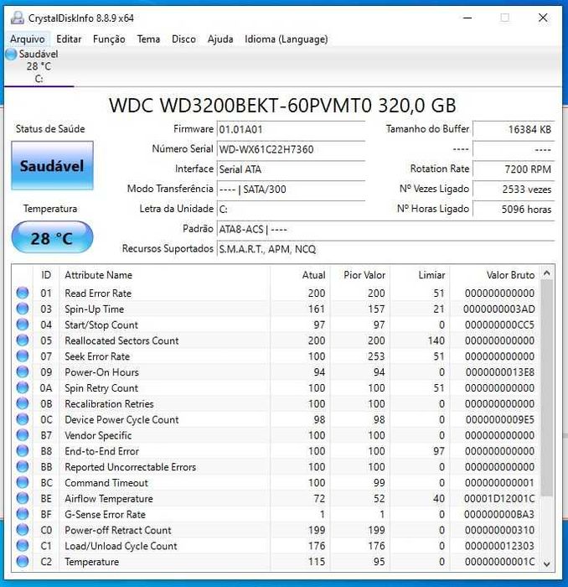Click the 28 °C temperature button

[52, 237]
